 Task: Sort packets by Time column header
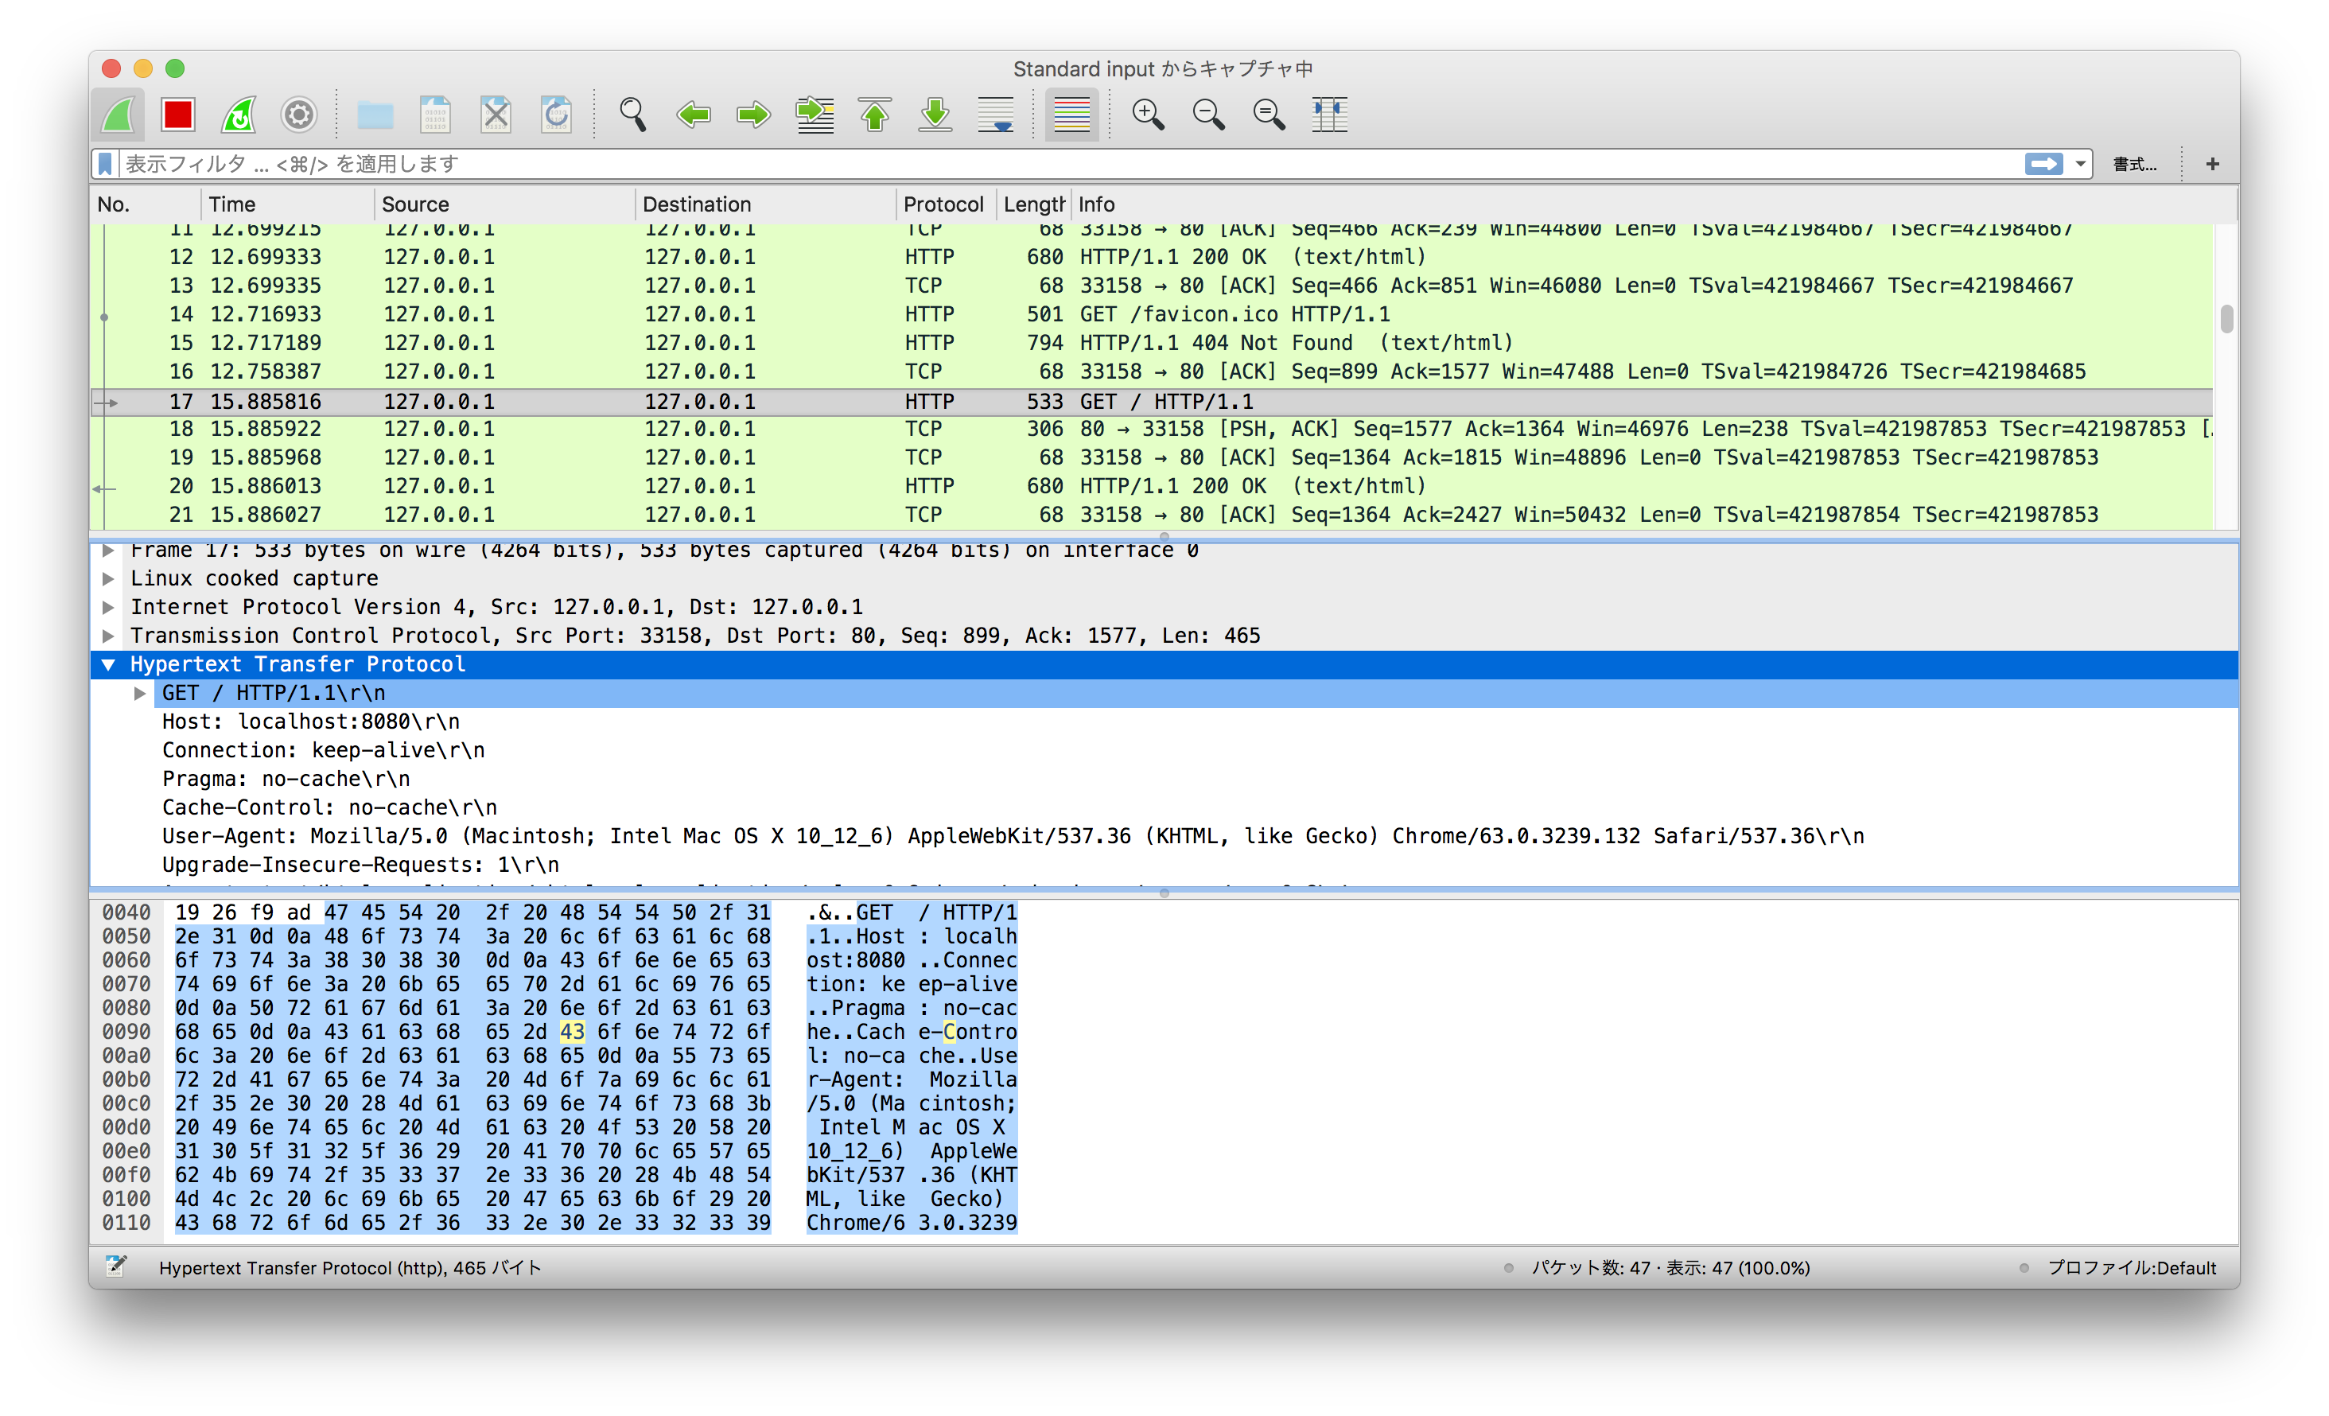coord(232,204)
